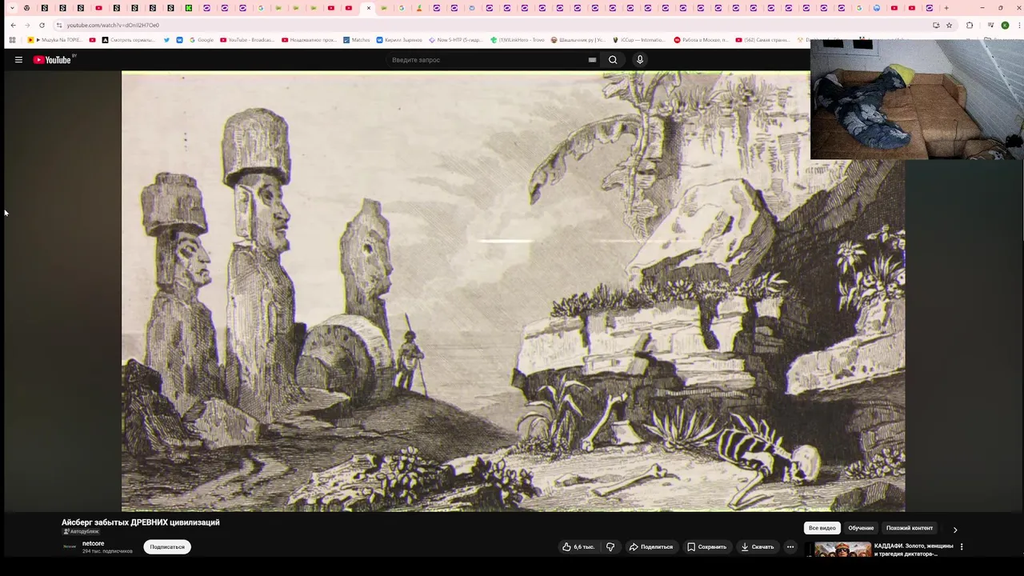This screenshot has width=1024, height=576.
Task: Open "(1)WLinkHero - Trovo" bookmark
Action: tap(518, 40)
